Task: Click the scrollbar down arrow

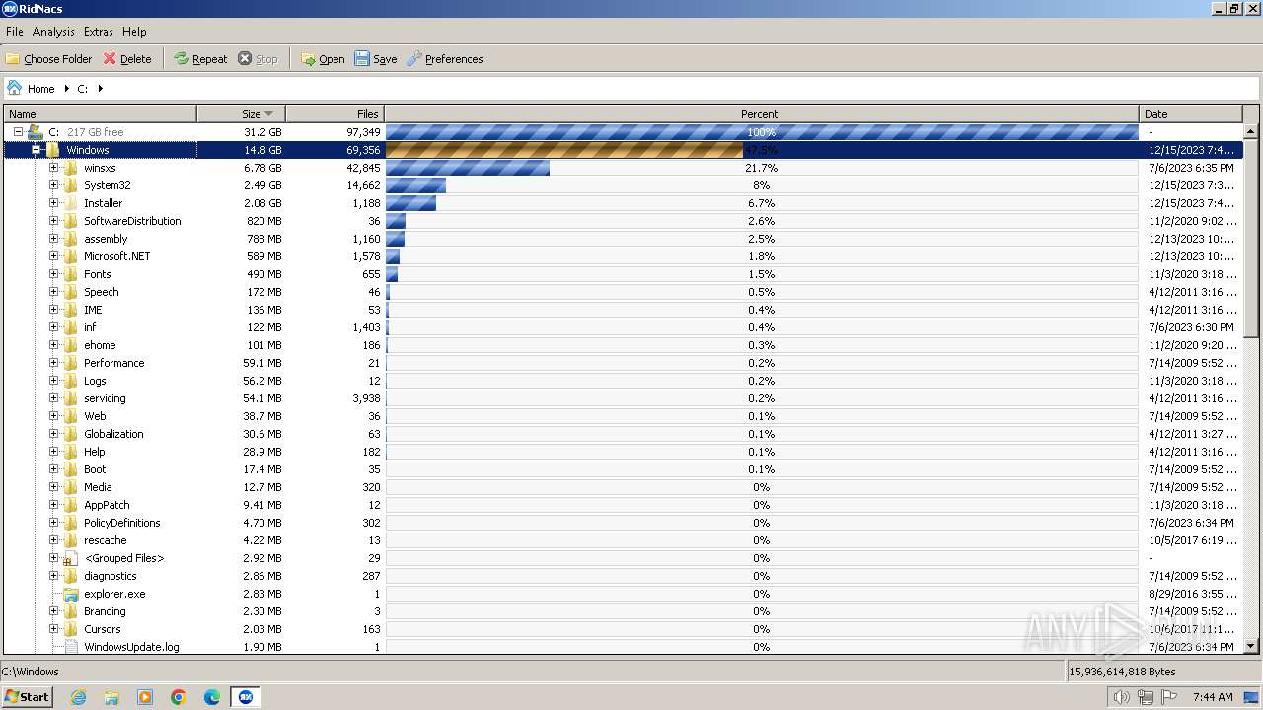Action: tap(1251, 646)
